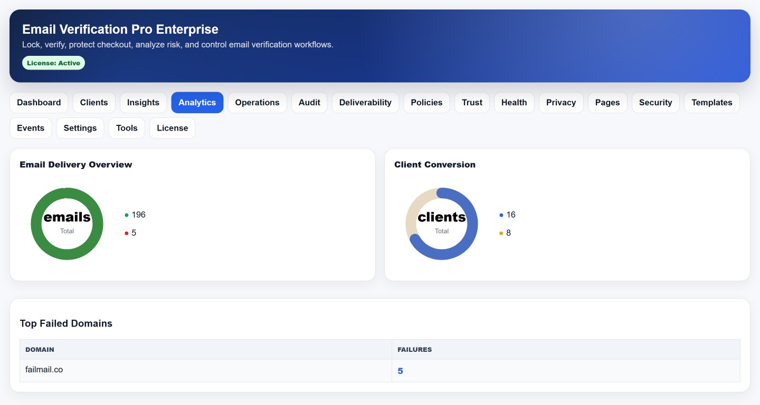760x405 pixels.
Task: Open the Policies tab
Action: 426,103
